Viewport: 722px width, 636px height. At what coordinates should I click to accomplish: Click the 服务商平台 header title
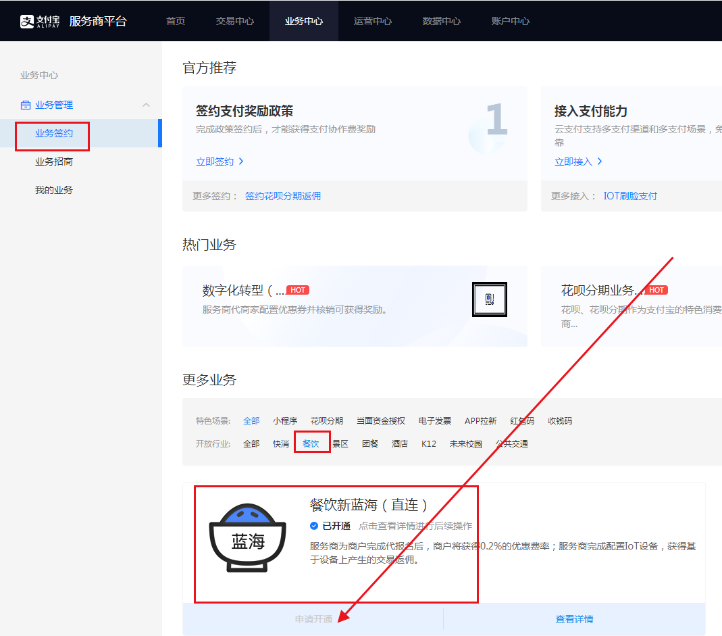[98, 21]
